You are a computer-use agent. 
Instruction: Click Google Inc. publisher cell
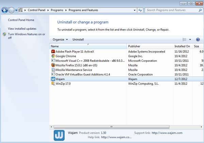[135, 56]
